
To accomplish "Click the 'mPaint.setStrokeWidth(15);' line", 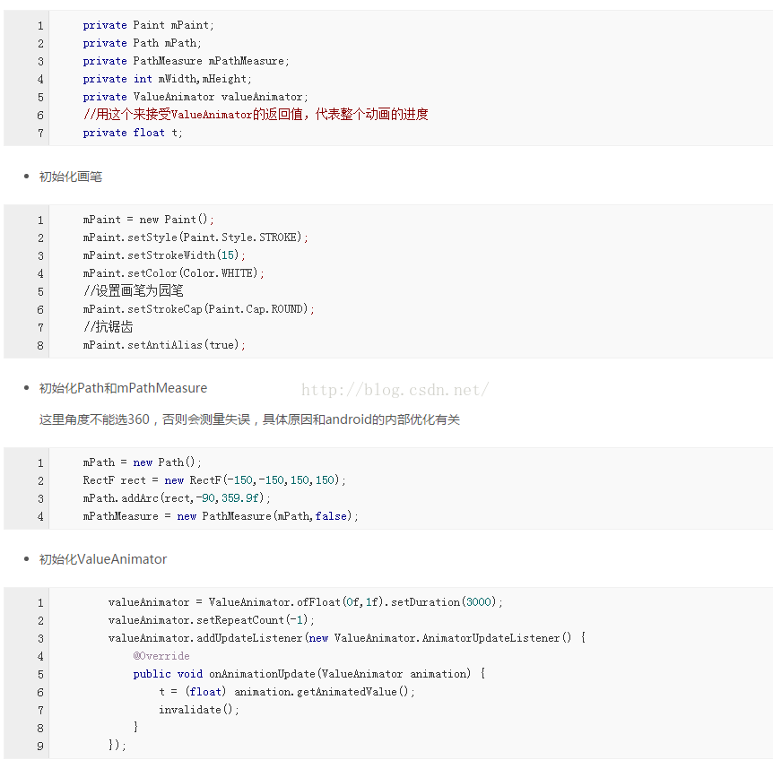I will pyautogui.click(x=164, y=255).
